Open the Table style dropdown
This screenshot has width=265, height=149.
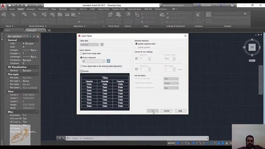pyautogui.click(x=89, y=45)
